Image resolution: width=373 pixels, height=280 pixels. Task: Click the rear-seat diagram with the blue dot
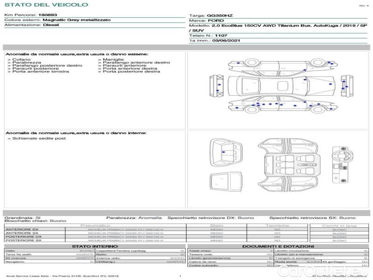(226, 153)
